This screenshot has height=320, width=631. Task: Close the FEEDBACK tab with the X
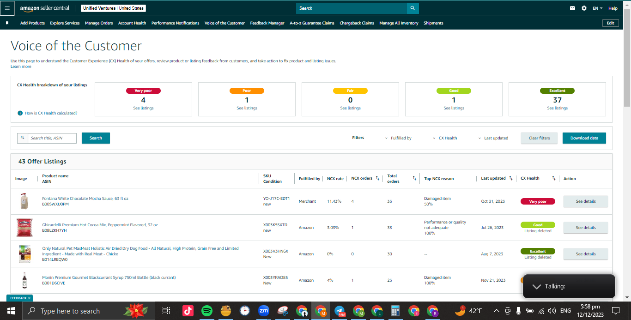pyautogui.click(x=29, y=298)
